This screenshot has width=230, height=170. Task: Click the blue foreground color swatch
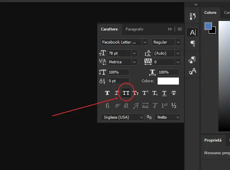coord(208,26)
